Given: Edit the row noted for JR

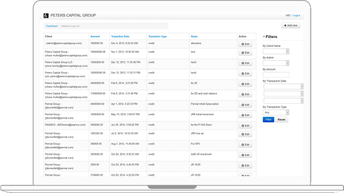Looking at the screenshot, I should point(245,84).
